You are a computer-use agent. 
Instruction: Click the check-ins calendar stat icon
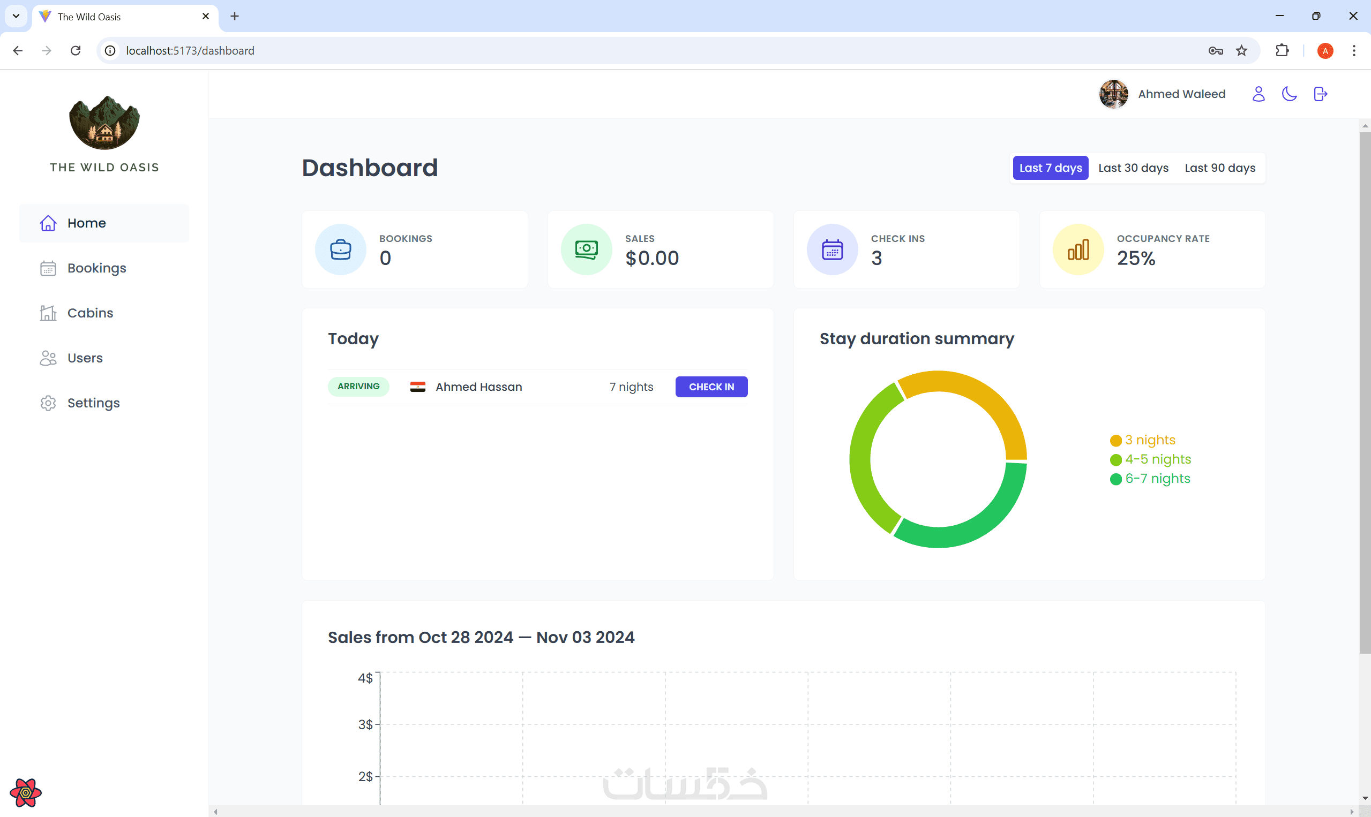click(x=831, y=249)
